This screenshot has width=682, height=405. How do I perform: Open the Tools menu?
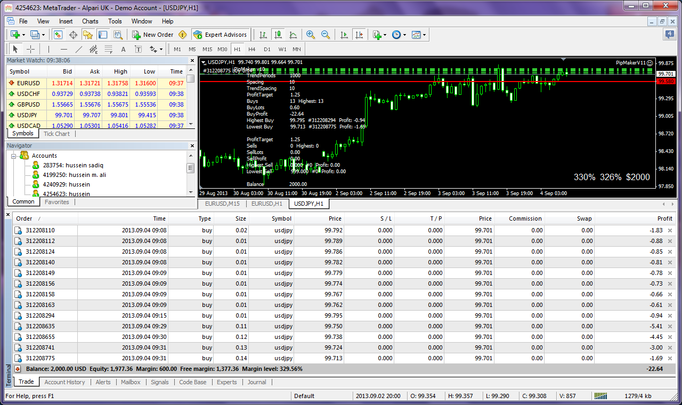pos(115,21)
